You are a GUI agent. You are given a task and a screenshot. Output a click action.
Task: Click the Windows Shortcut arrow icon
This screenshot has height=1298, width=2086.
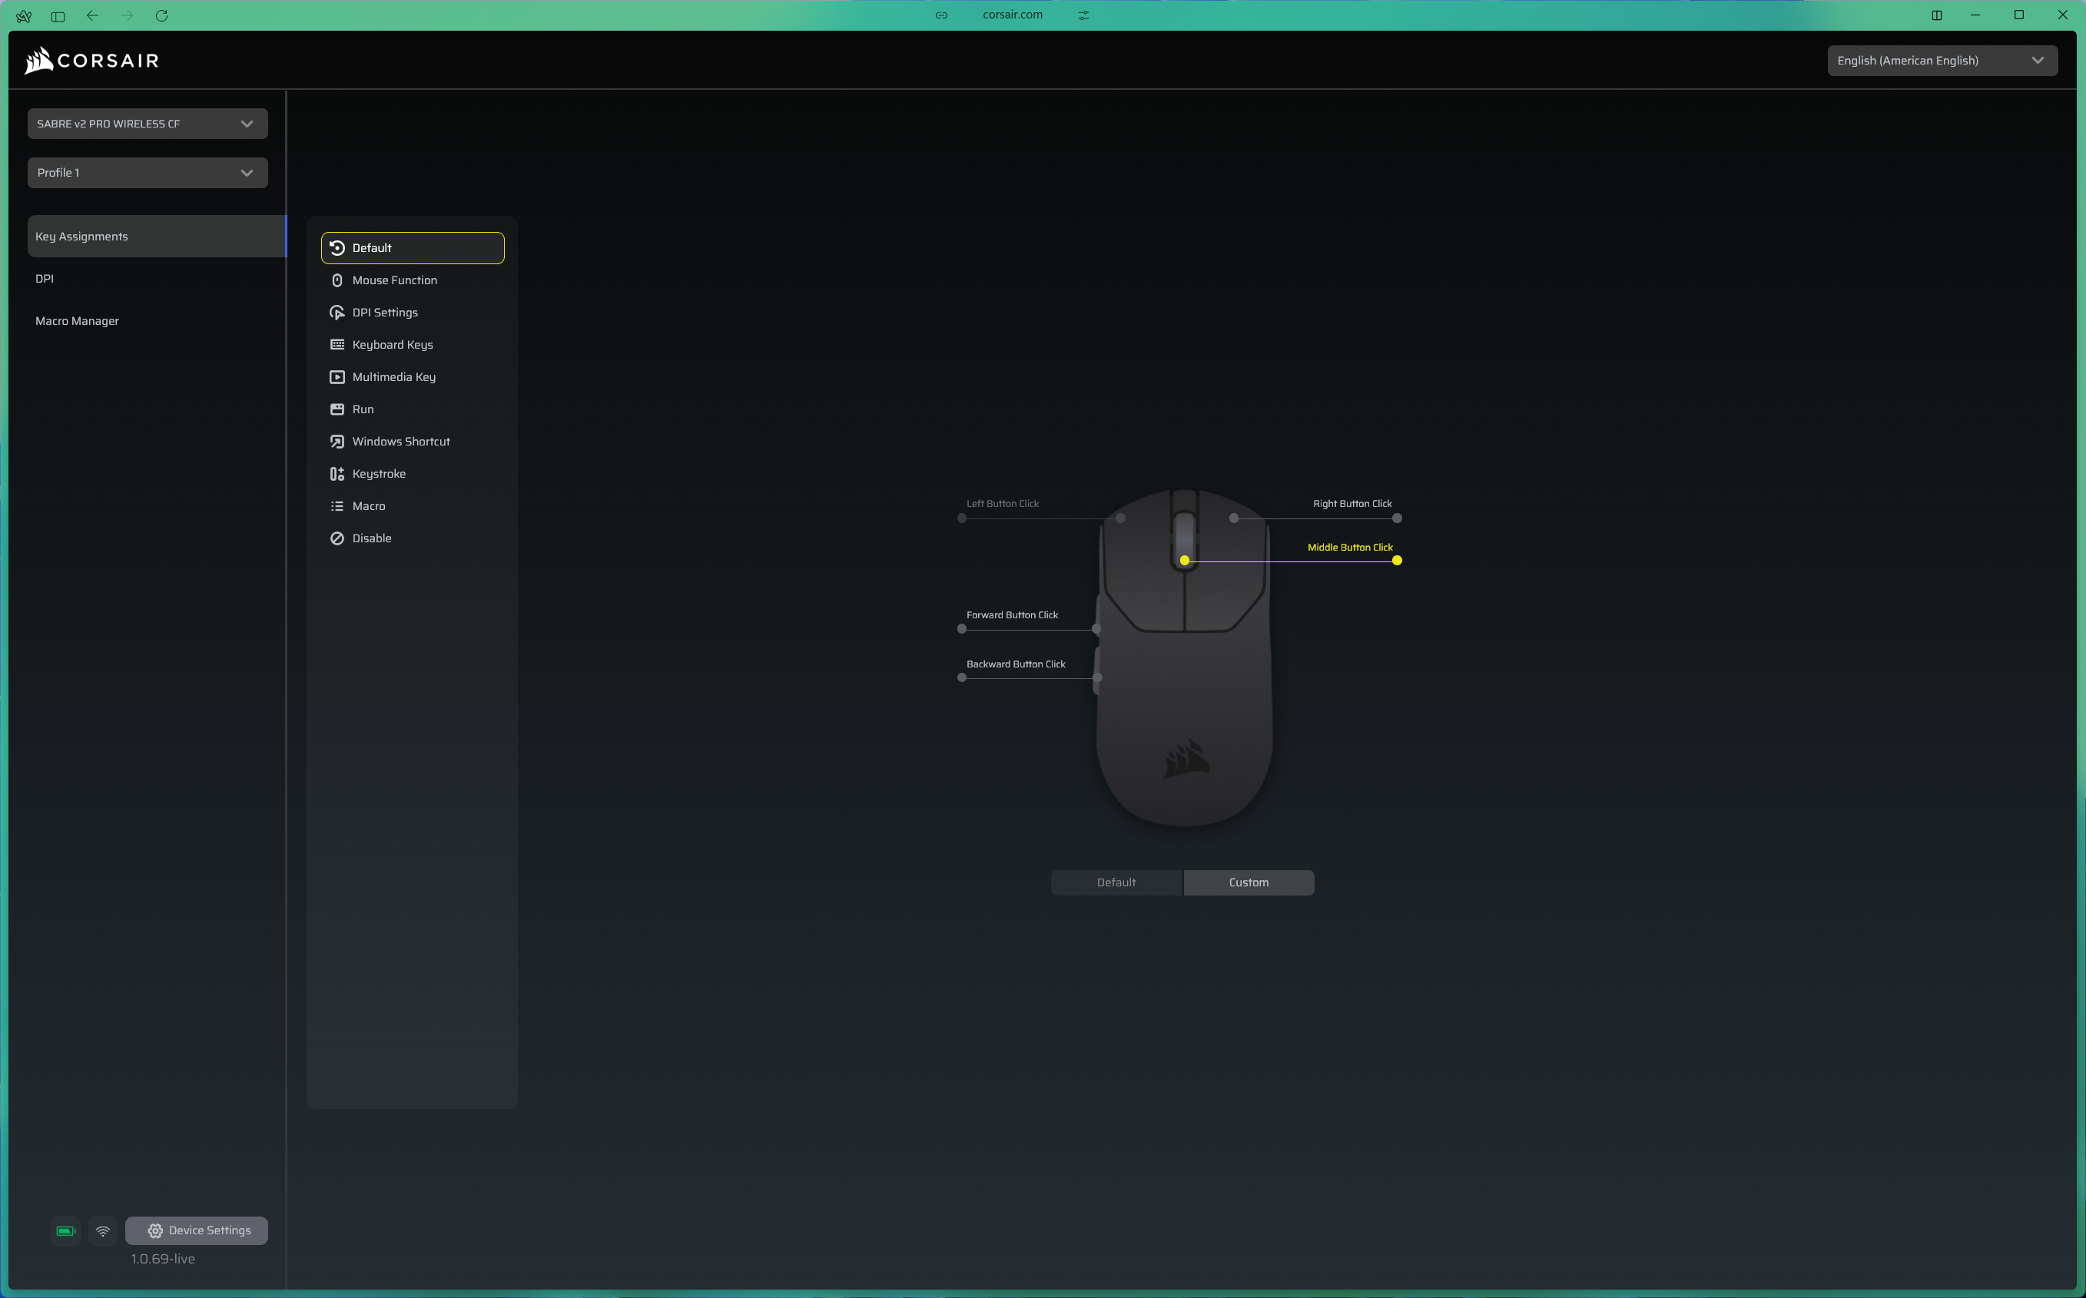(x=337, y=442)
